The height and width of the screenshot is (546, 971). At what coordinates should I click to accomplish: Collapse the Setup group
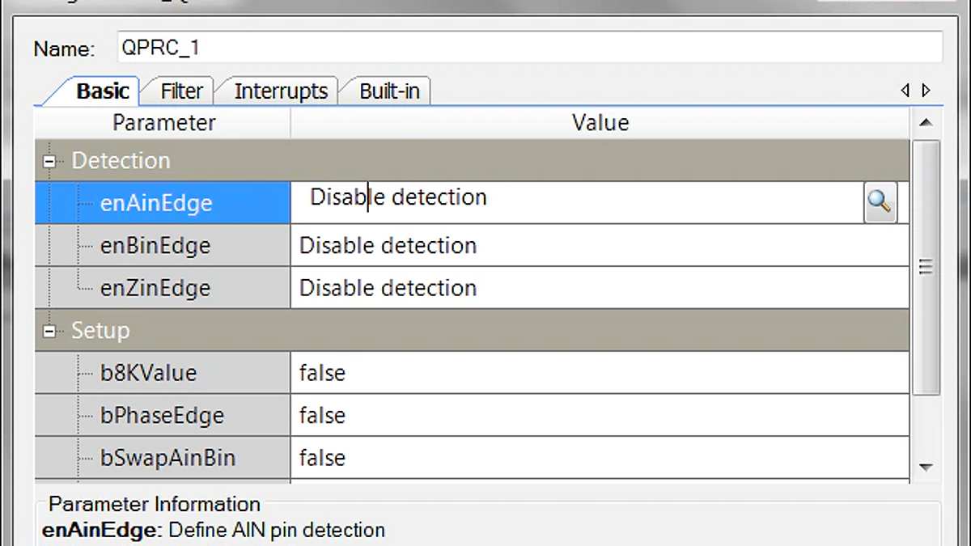click(50, 331)
